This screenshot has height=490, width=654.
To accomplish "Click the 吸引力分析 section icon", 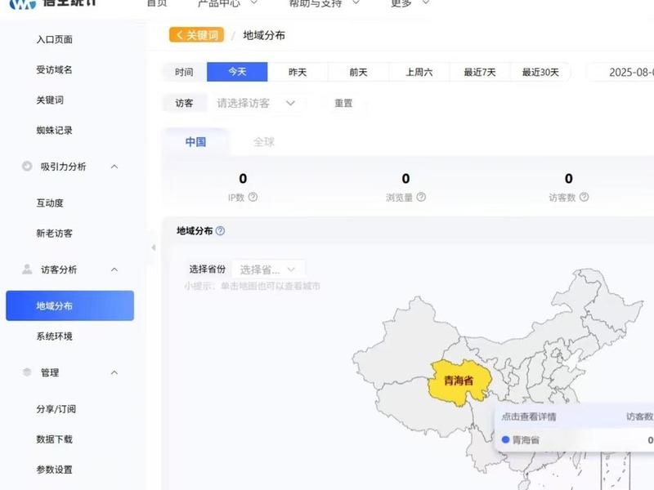I will [x=27, y=167].
